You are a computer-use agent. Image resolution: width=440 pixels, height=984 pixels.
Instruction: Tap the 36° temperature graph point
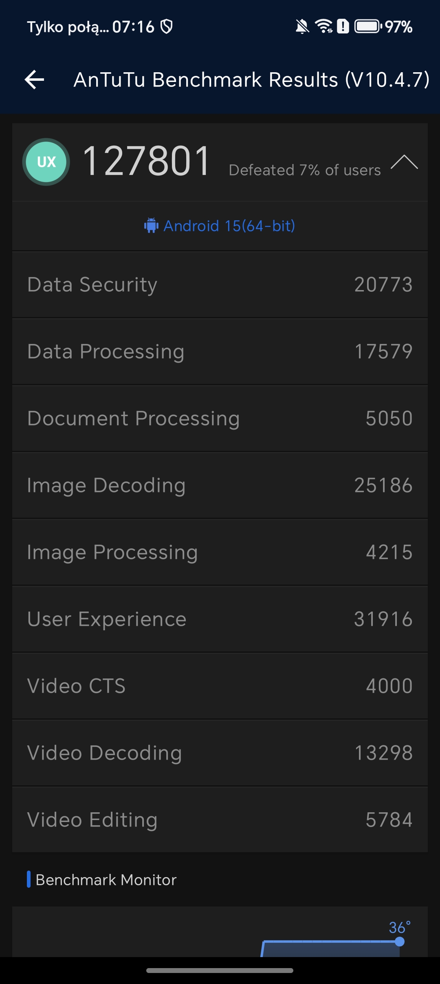(x=400, y=942)
